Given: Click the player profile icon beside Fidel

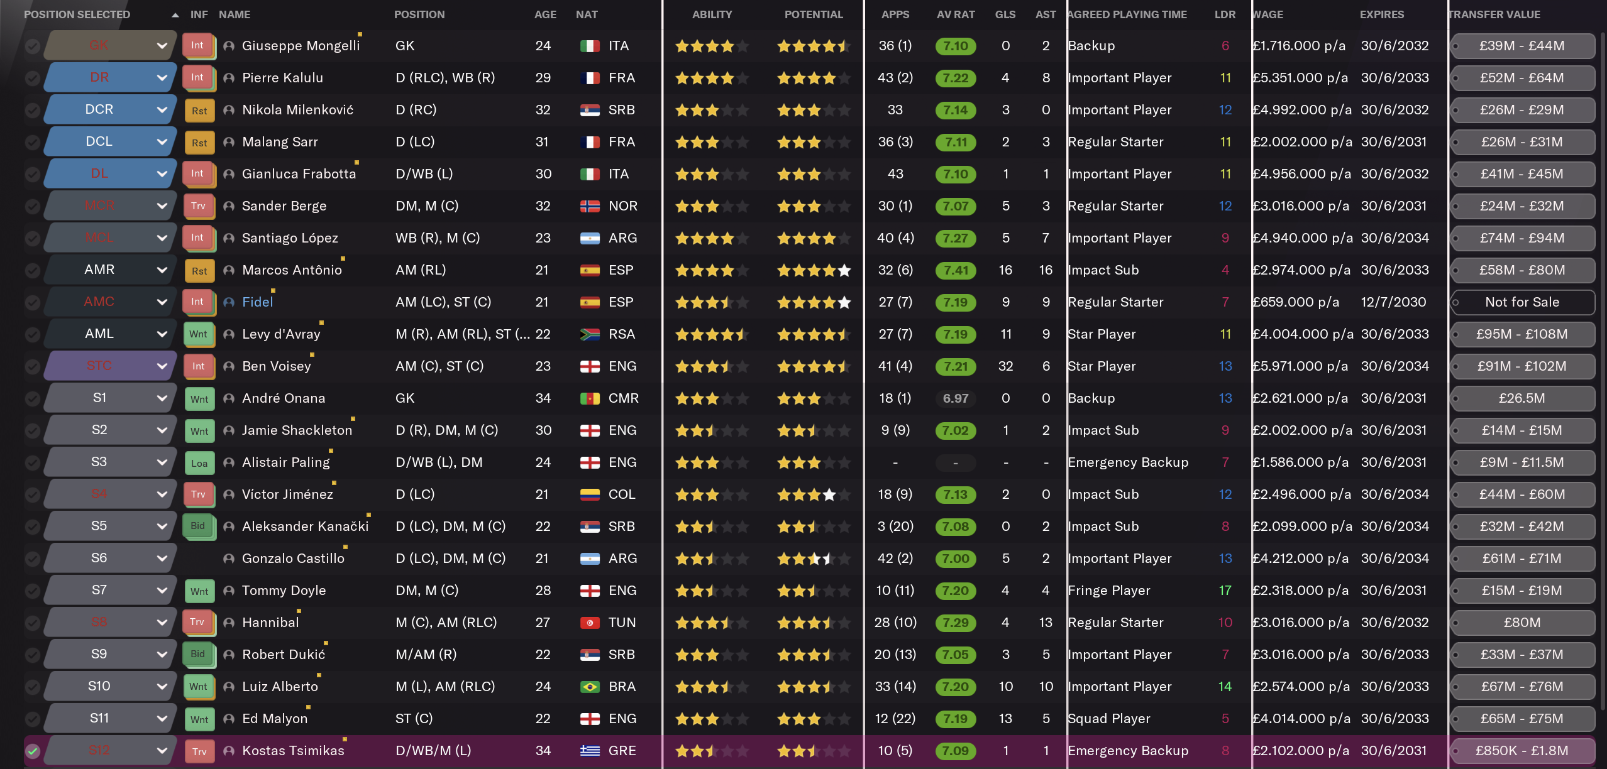Looking at the screenshot, I should (x=229, y=302).
